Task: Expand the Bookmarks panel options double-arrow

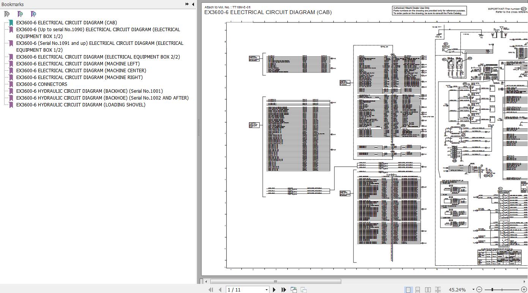Action: pyautogui.click(x=187, y=4)
